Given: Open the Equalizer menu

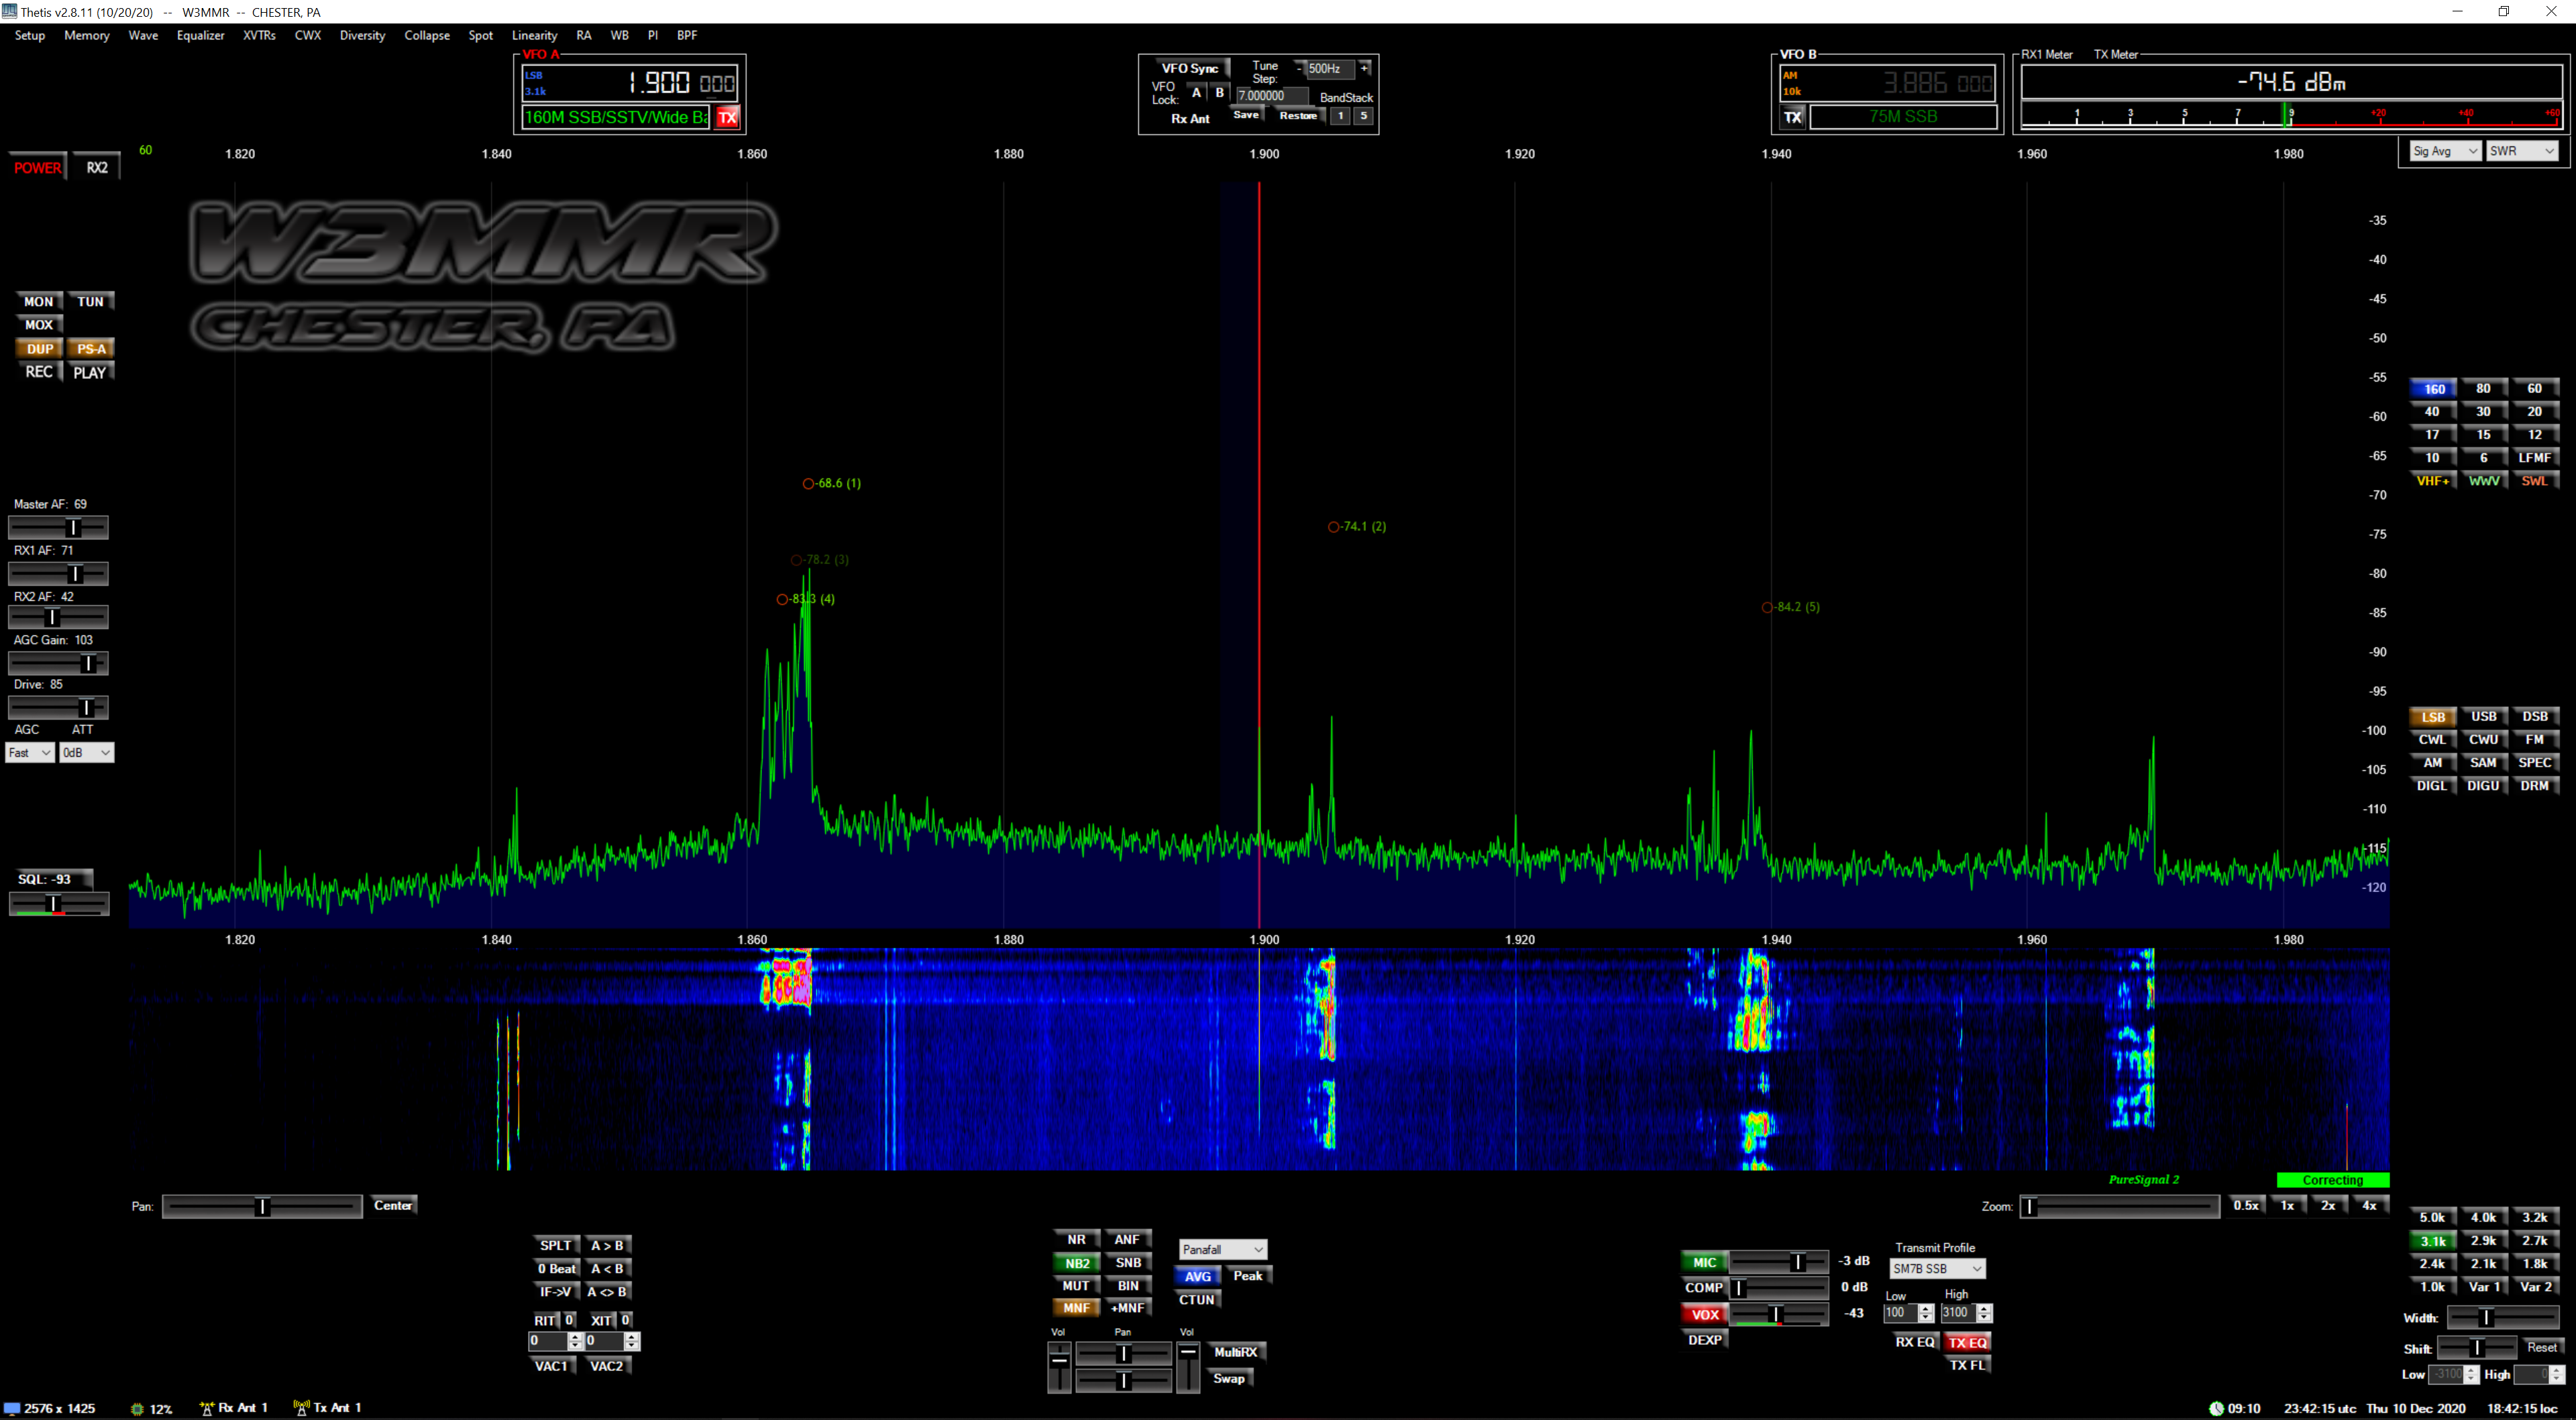Looking at the screenshot, I should tap(200, 35).
